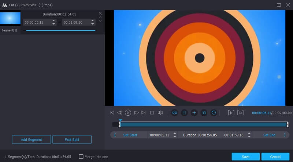Image resolution: width=293 pixels, height=162 pixels.
Task: Click the Fast Split button
Action: [x=72, y=139]
